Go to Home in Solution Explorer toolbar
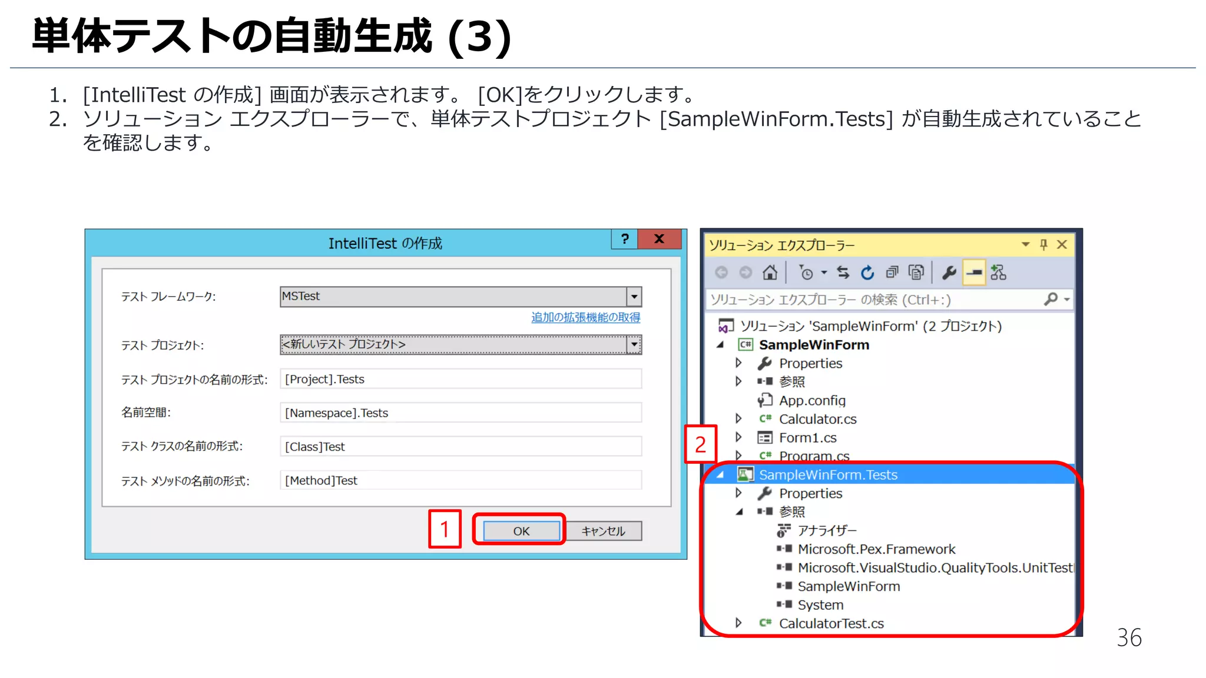 770,272
